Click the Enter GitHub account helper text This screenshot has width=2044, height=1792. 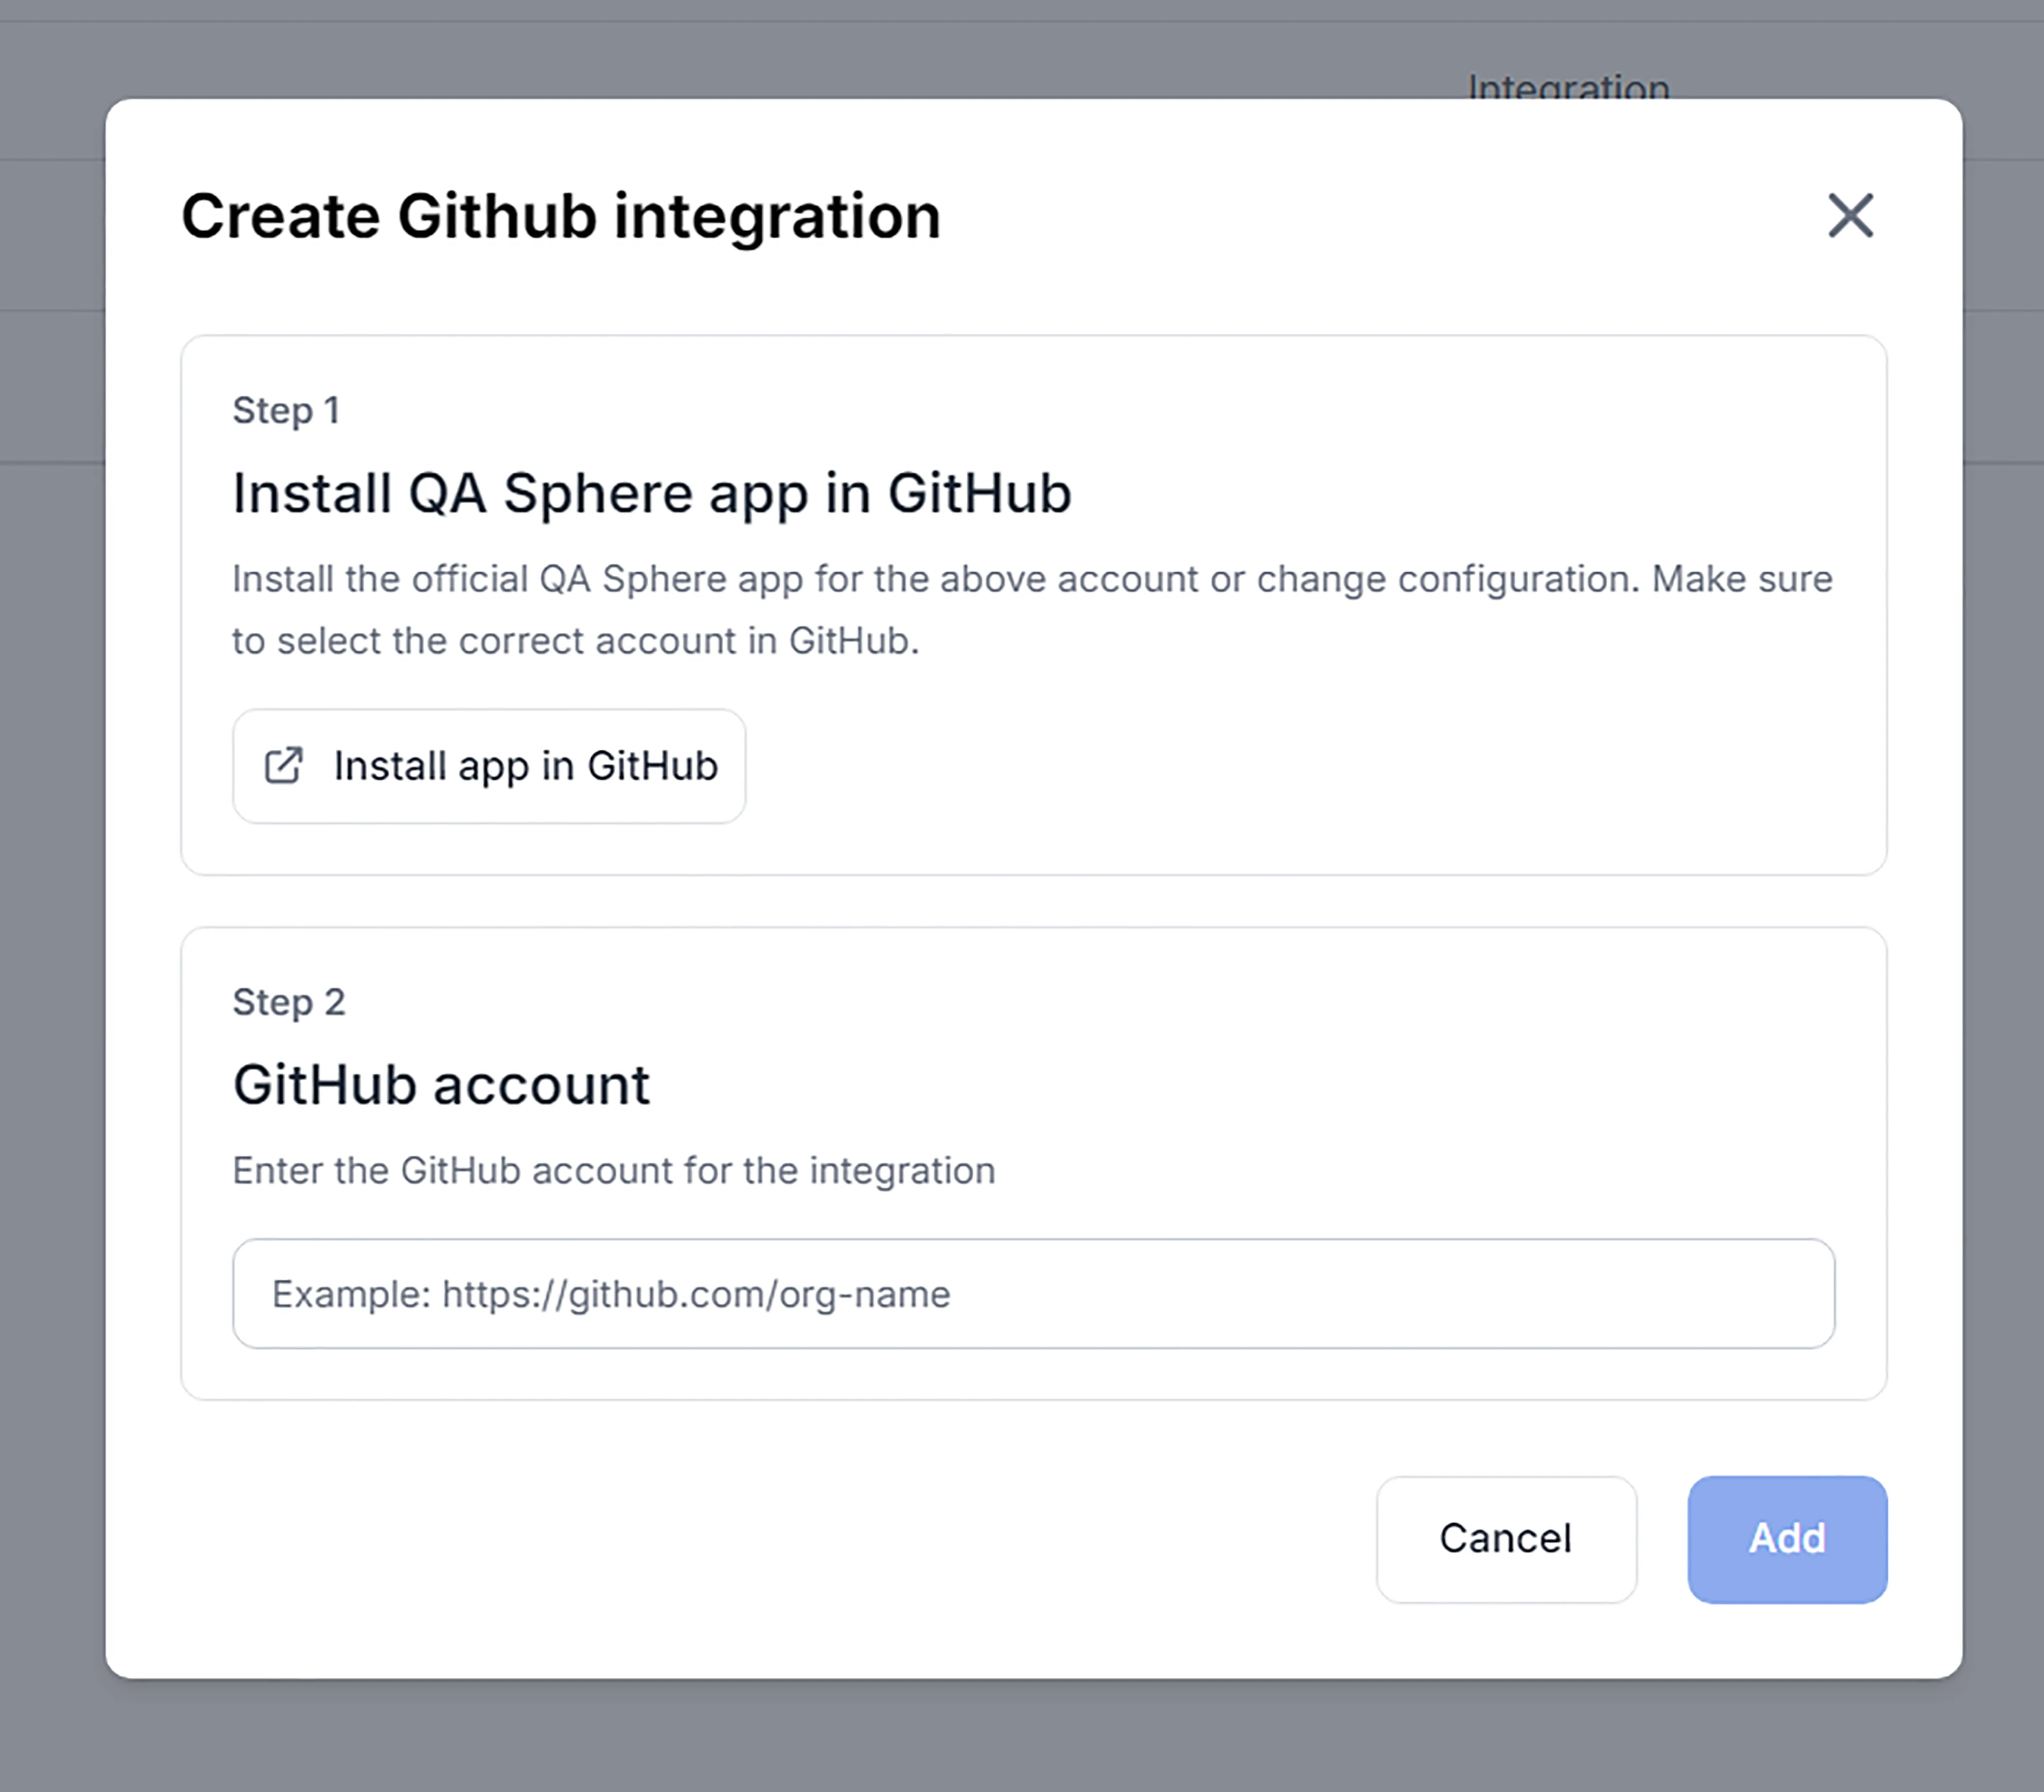[613, 1170]
